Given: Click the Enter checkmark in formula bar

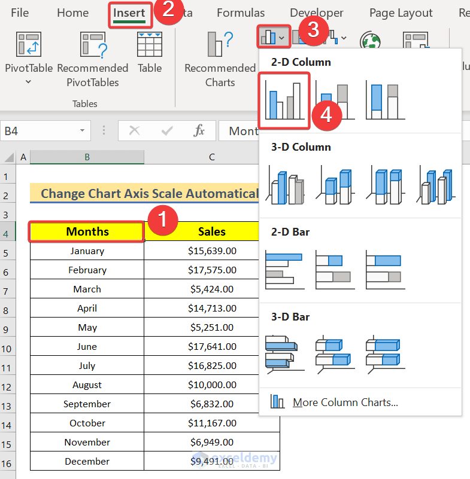Looking at the screenshot, I should point(167,131).
